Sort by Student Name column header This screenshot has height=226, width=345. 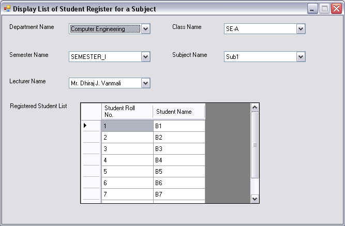coord(179,111)
